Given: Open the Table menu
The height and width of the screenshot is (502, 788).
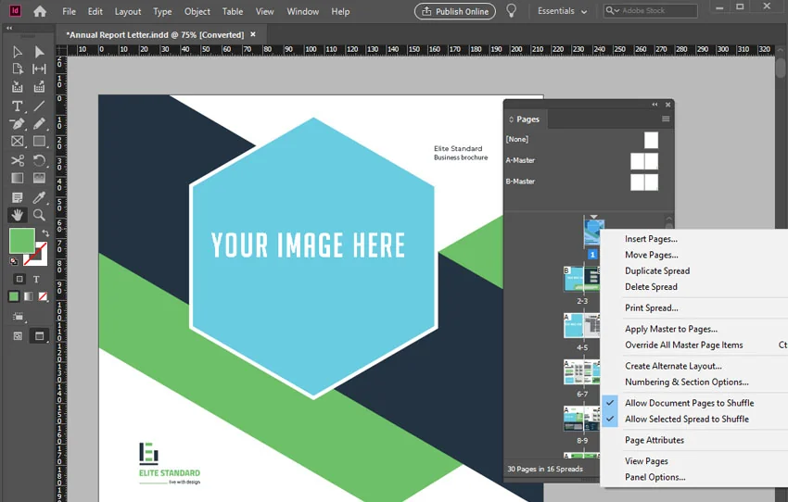Looking at the screenshot, I should pos(232,11).
